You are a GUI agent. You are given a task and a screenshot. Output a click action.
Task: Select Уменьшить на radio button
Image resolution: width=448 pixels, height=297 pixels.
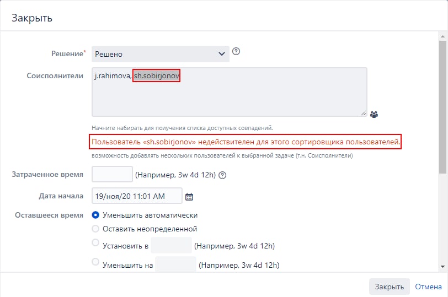tap(95, 262)
